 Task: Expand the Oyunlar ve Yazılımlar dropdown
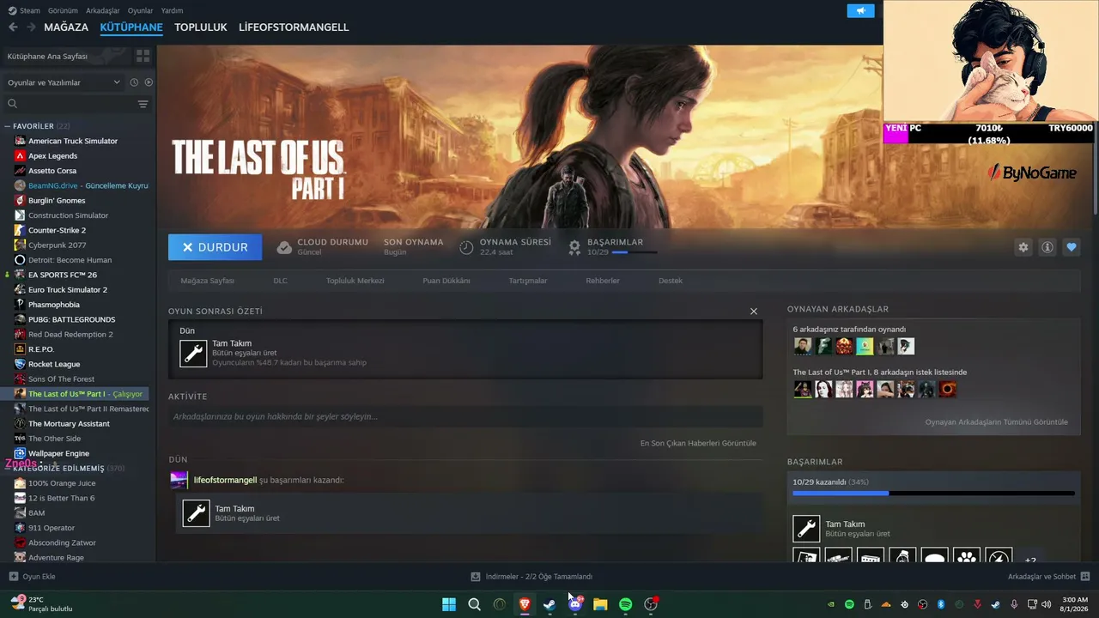click(64, 82)
